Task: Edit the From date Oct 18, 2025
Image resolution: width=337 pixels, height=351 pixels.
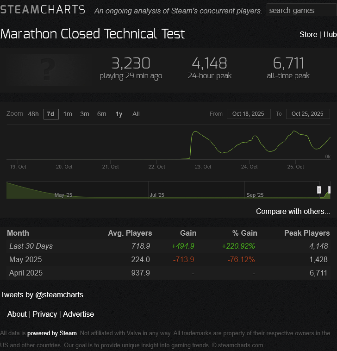Action: (249, 114)
